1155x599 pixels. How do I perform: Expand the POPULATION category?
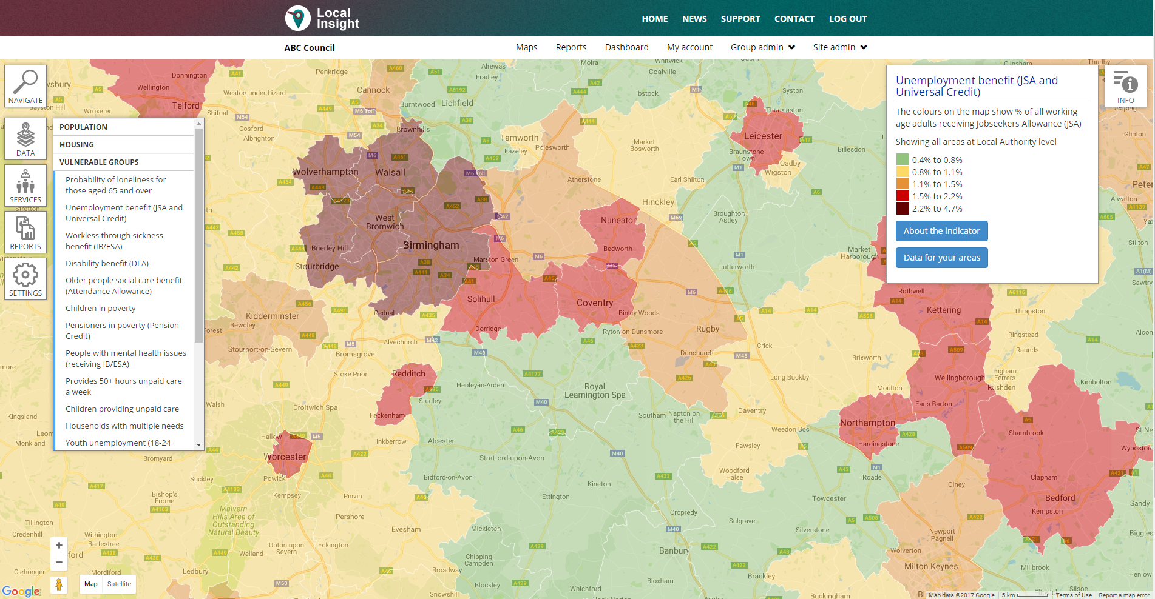124,127
